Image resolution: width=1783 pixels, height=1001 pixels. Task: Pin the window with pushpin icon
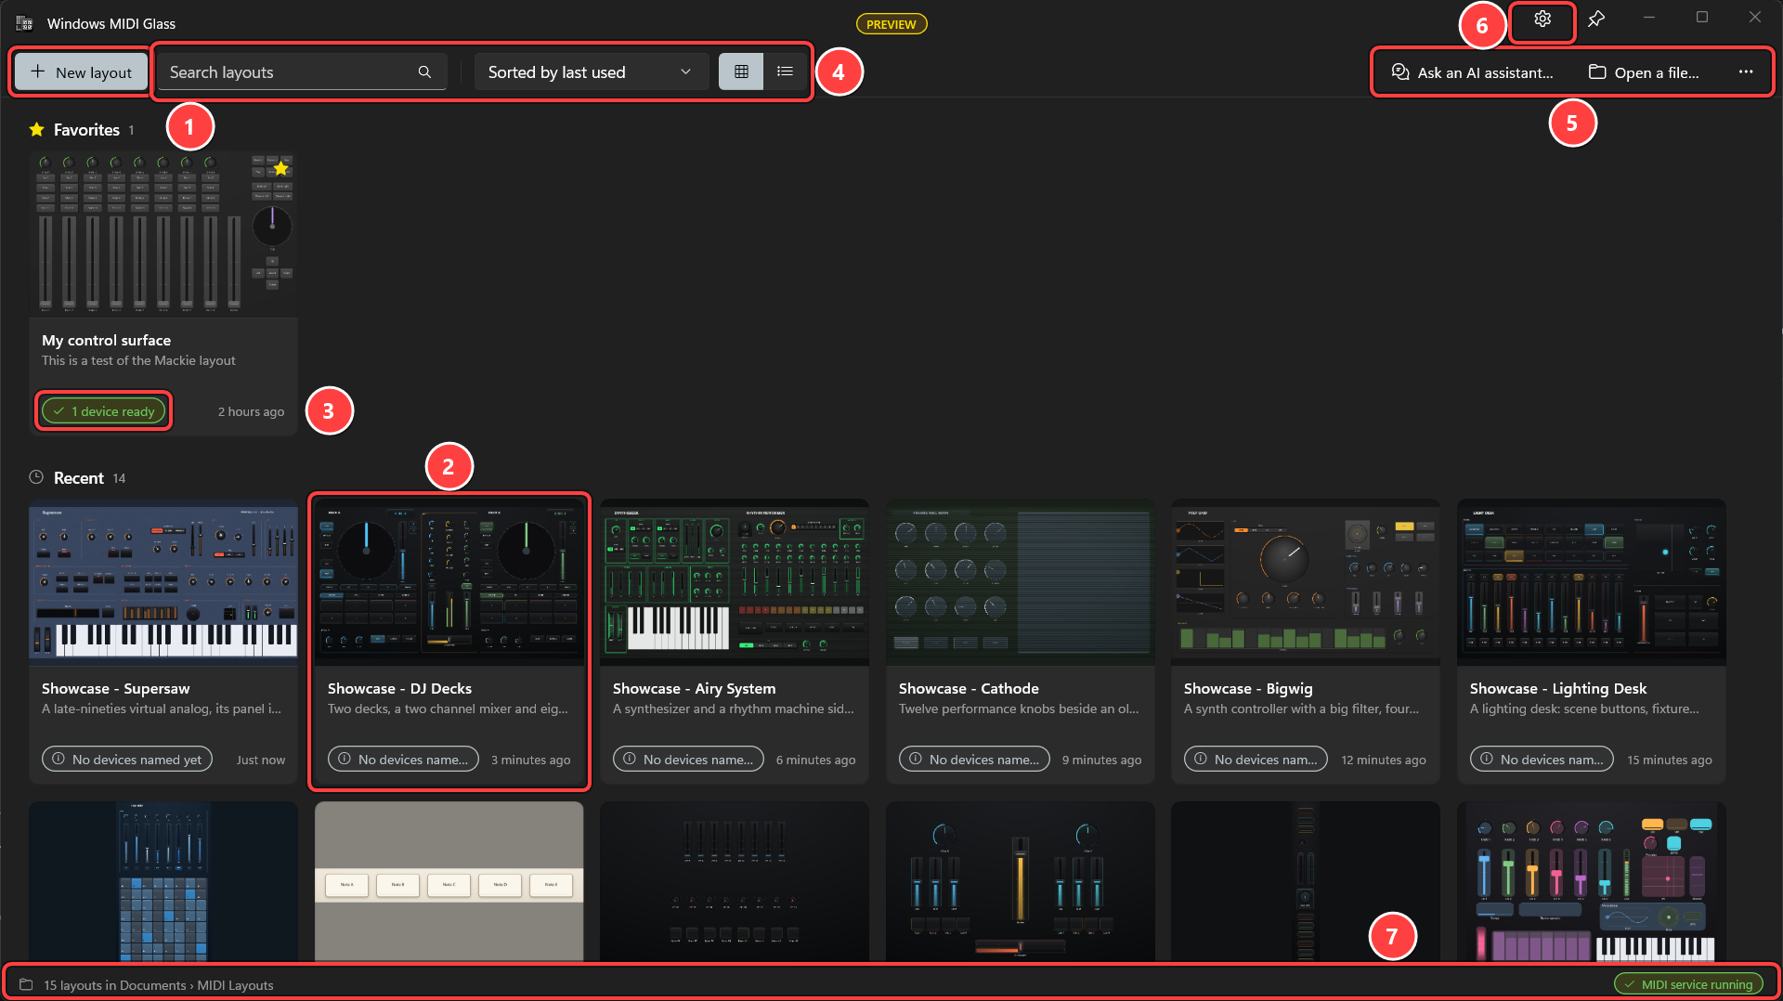1596,19
